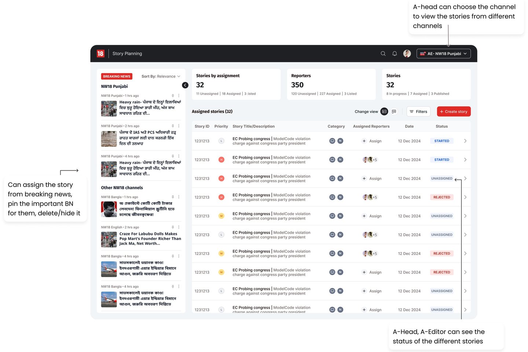Click reporter avatars in high-priority REJECTED row
This screenshot has width=528, height=352.
click(x=370, y=197)
